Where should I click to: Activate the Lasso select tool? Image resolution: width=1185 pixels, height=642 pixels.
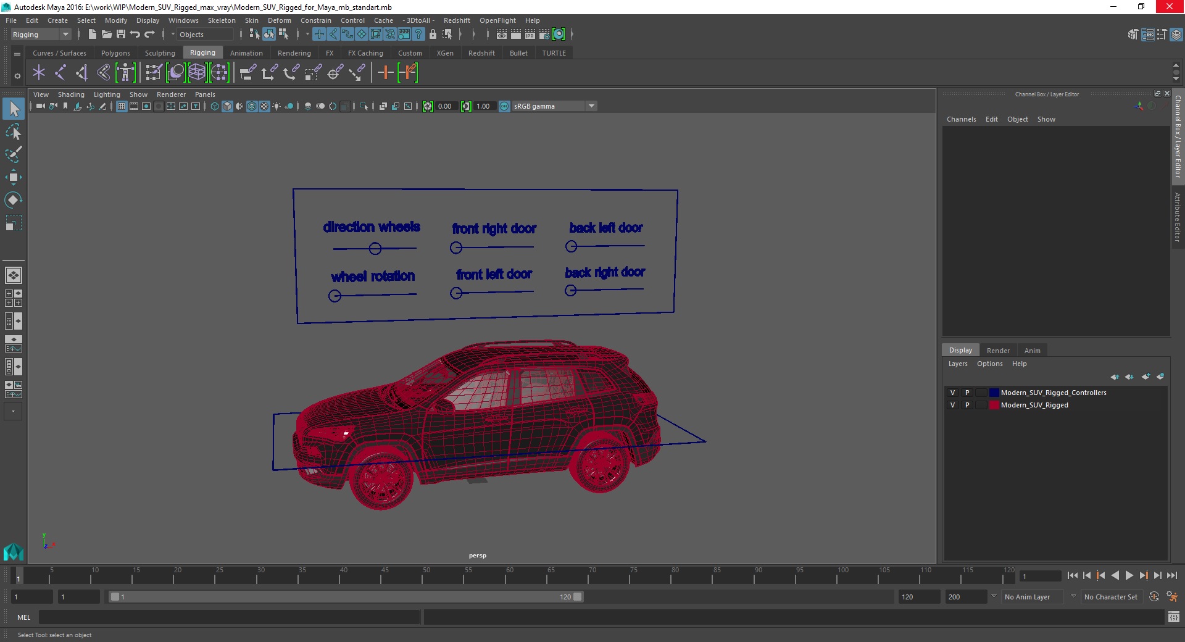14,132
